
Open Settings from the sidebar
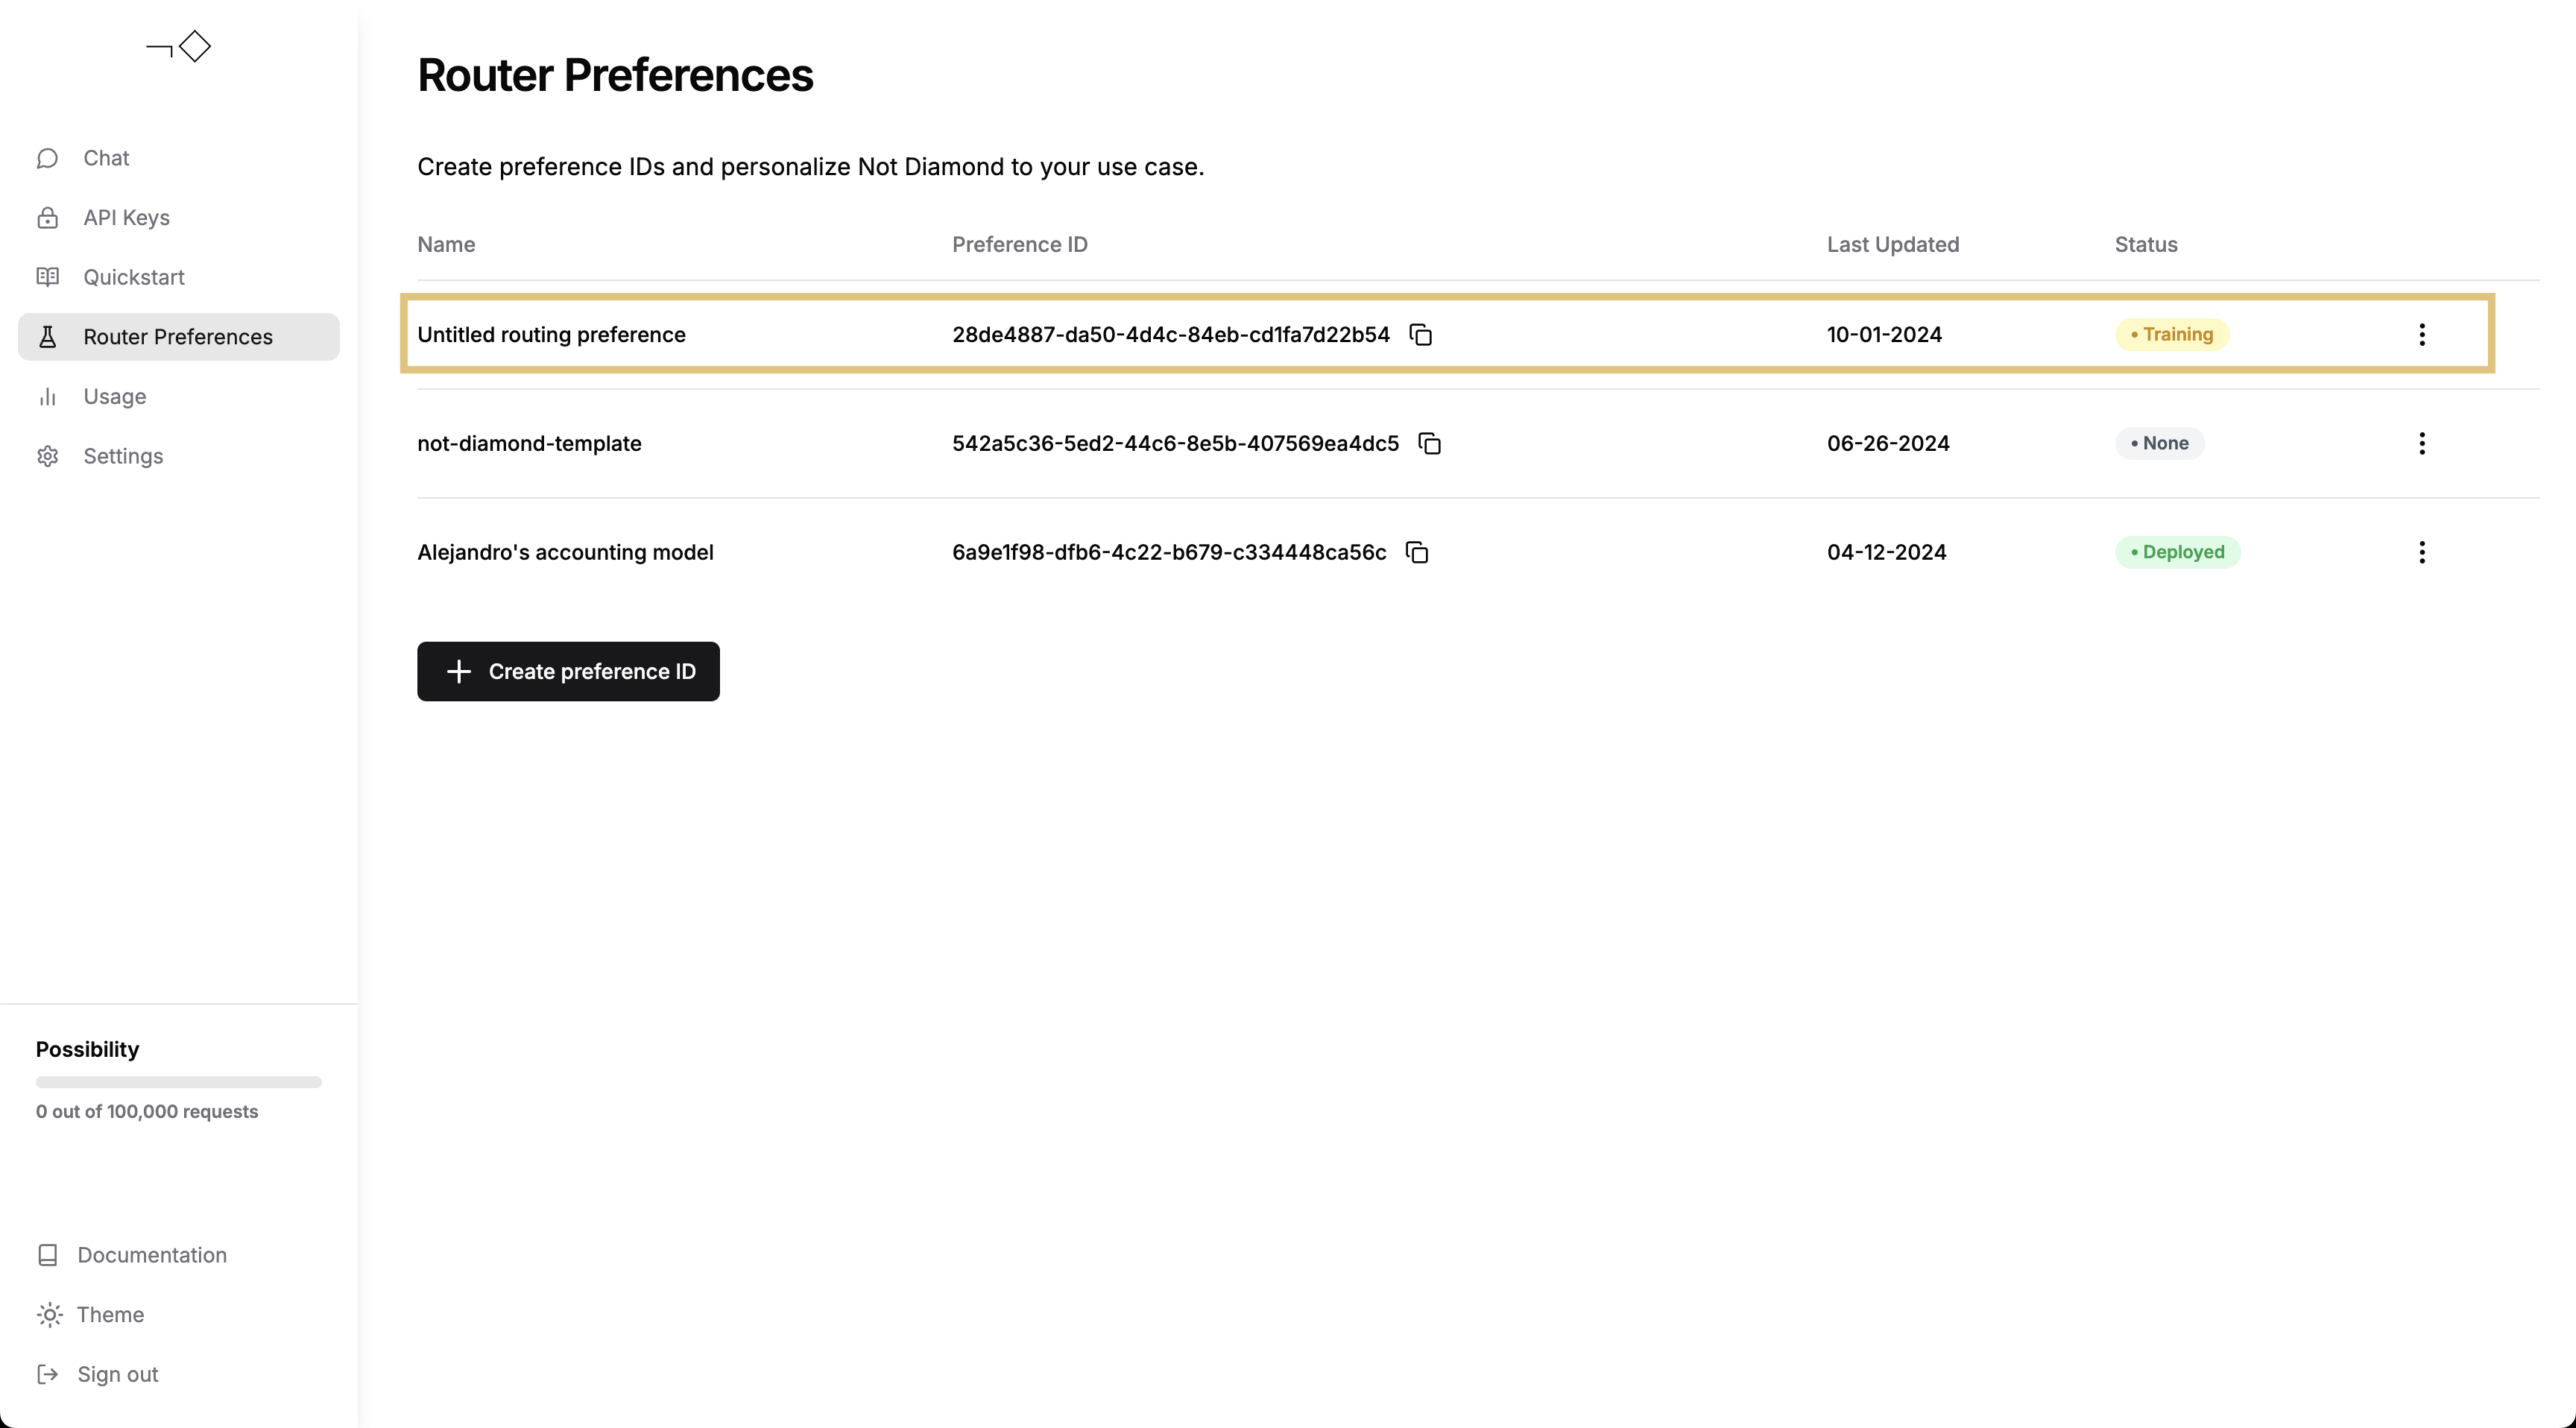pyautogui.click(x=122, y=456)
